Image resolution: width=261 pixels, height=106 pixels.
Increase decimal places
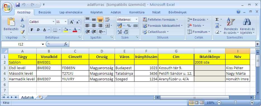click(120, 32)
